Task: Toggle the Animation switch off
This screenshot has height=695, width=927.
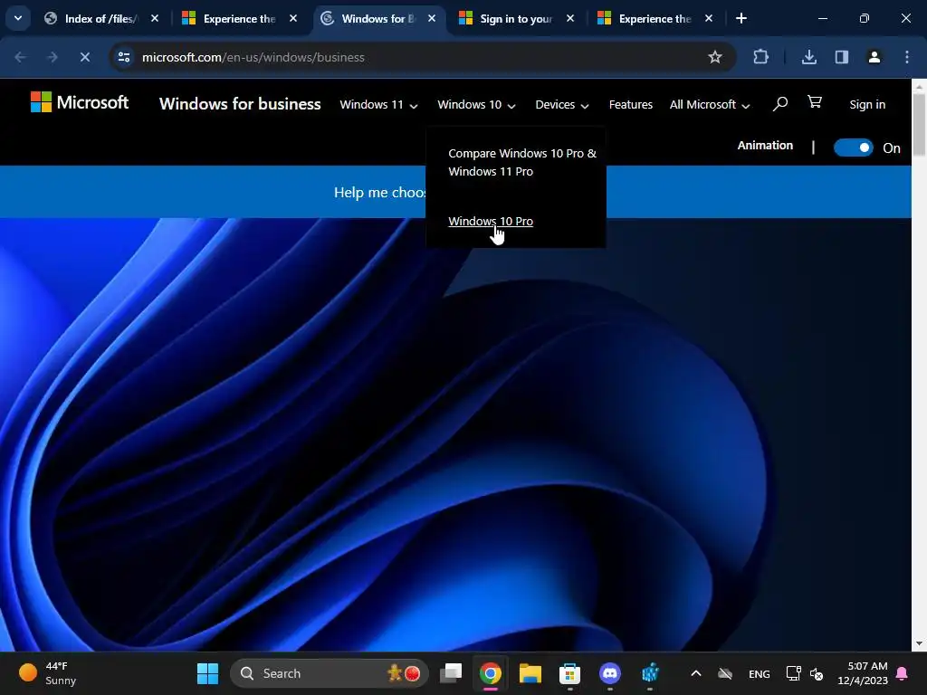Action: click(853, 148)
